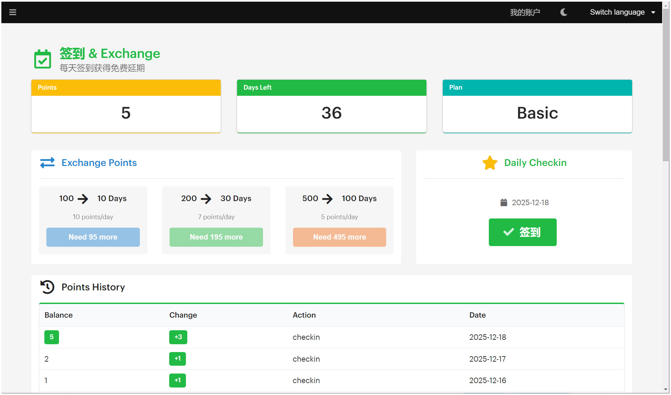The image size is (671, 395).
Task: Toggle dark mode moon icon
Action: pos(564,12)
